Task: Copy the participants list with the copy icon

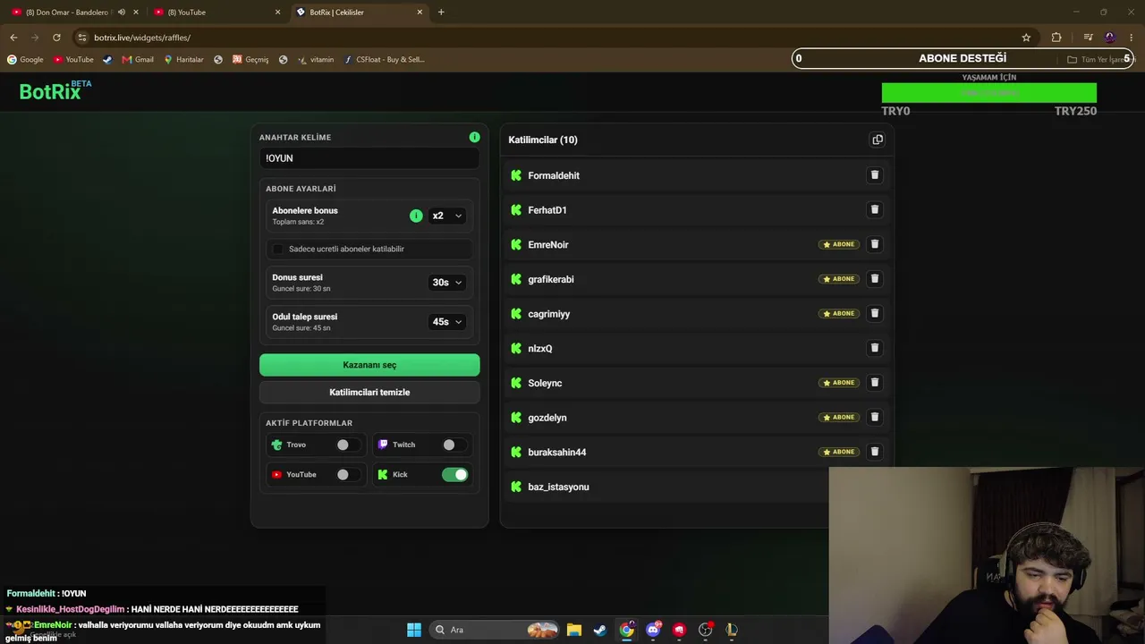Action: [x=878, y=140]
